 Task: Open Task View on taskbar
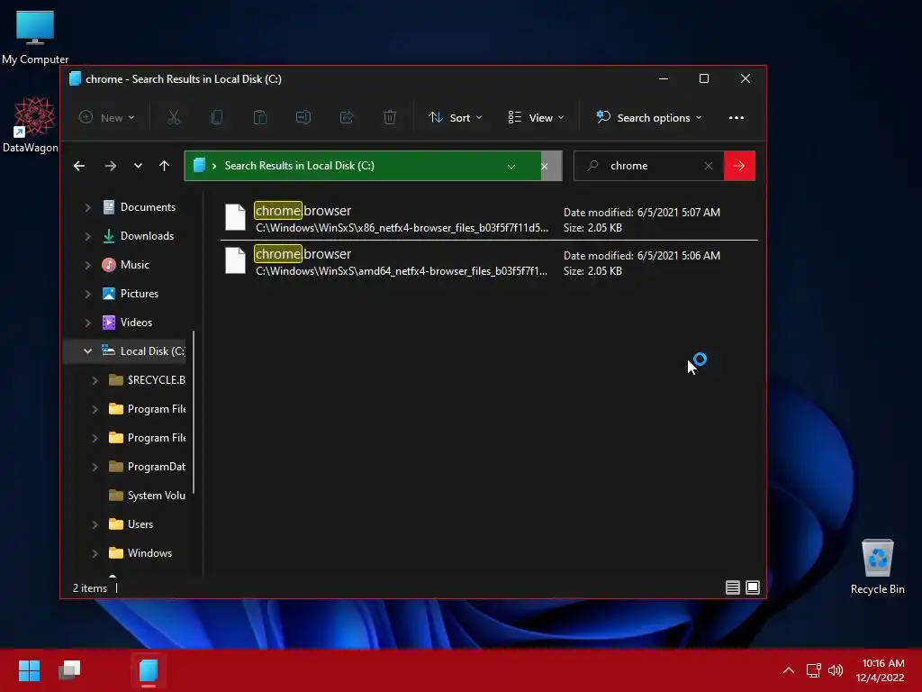69,670
